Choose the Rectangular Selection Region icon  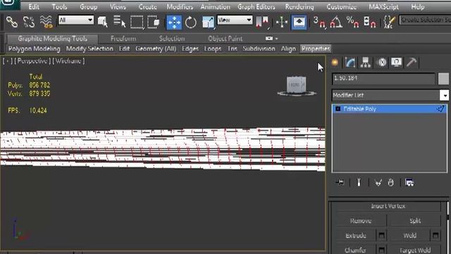(137, 22)
